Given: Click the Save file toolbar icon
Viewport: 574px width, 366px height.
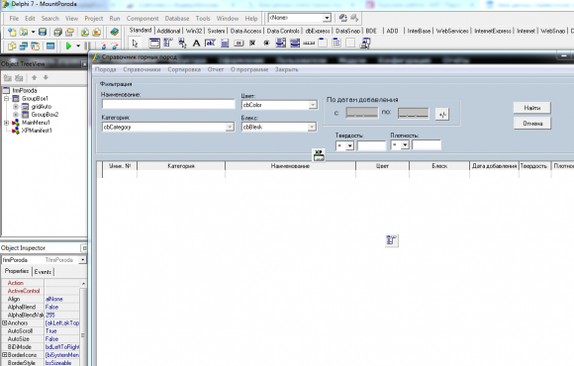Looking at the screenshot, I should 43,33.
